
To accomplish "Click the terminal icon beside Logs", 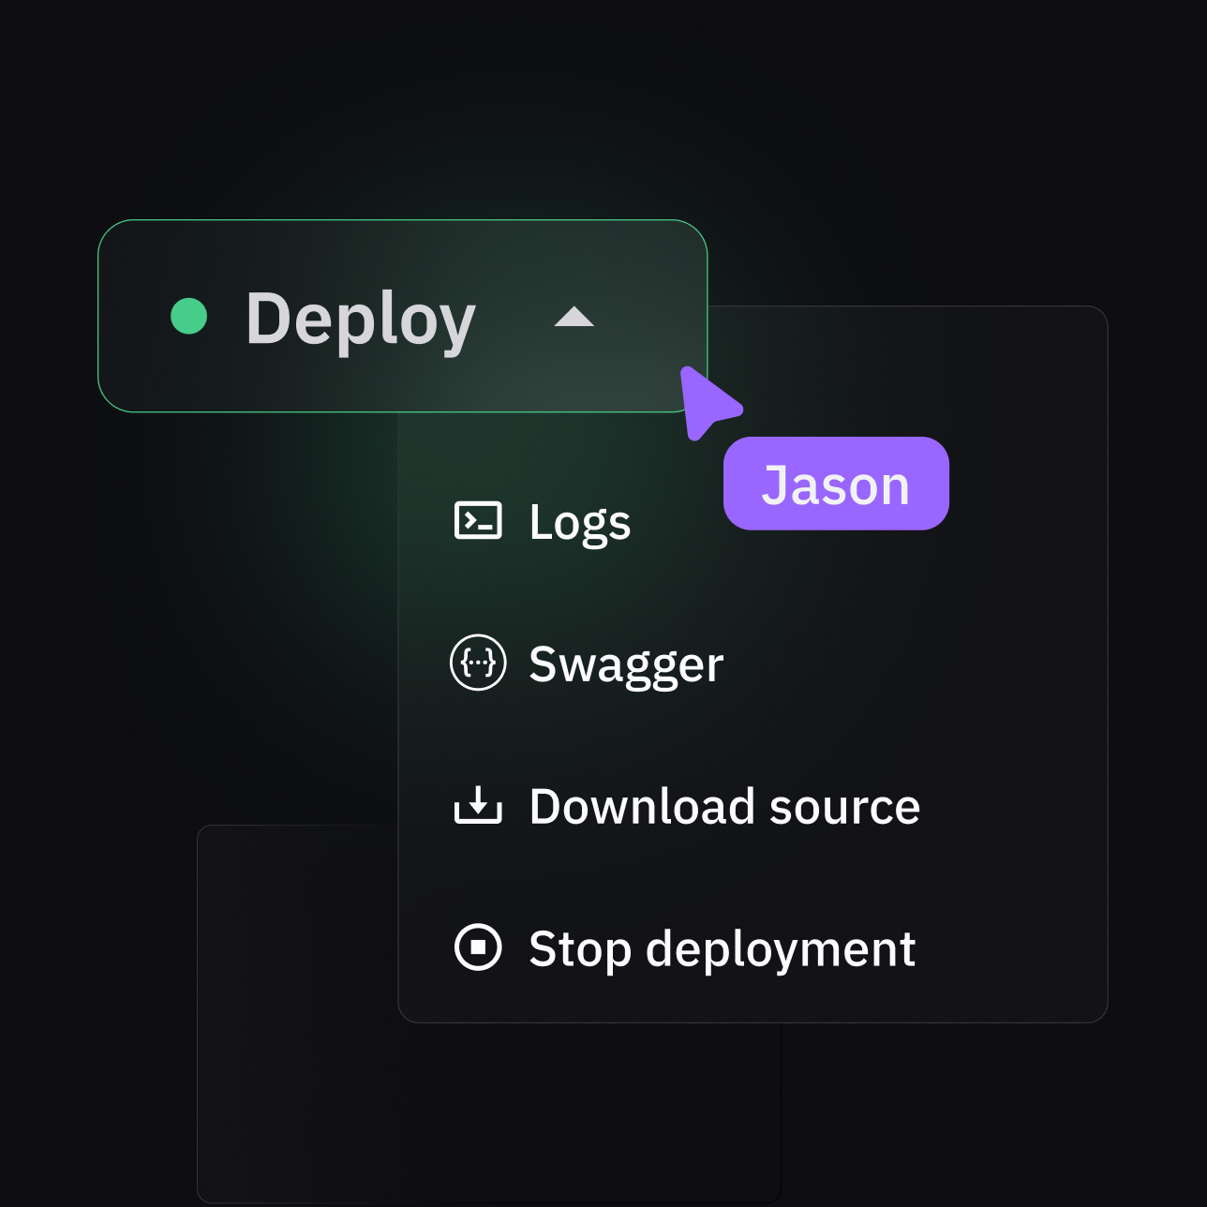I will click(x=478, y=520).
